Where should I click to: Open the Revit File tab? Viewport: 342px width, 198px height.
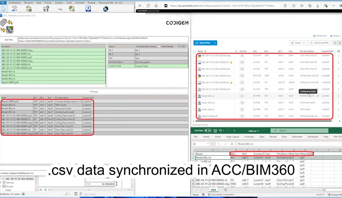3,2
